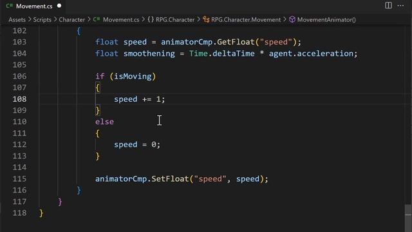Click the closing brace on line 117
This screenshot has width=412, height=232.
pyautogui.click(x=60, y=202)
